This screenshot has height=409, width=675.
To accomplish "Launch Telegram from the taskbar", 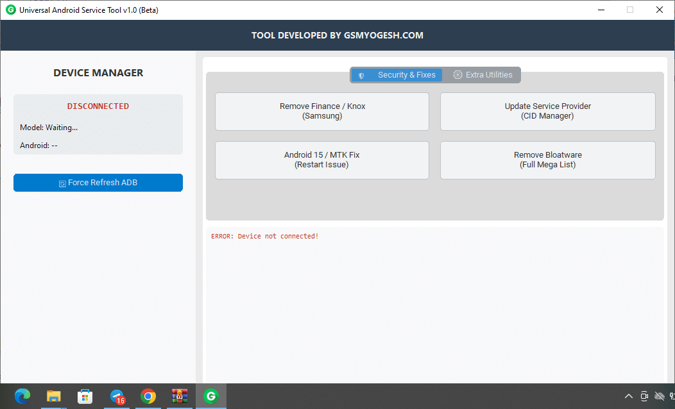I will (x=117, y=396).
